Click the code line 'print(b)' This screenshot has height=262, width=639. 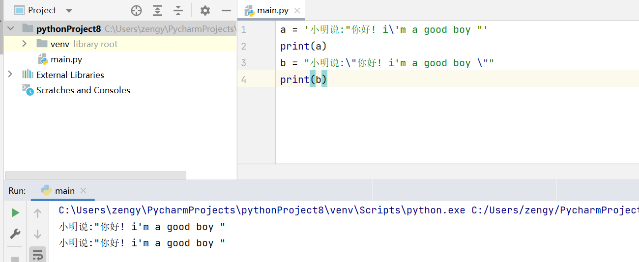pyautogui.click(x=303, y=79)
